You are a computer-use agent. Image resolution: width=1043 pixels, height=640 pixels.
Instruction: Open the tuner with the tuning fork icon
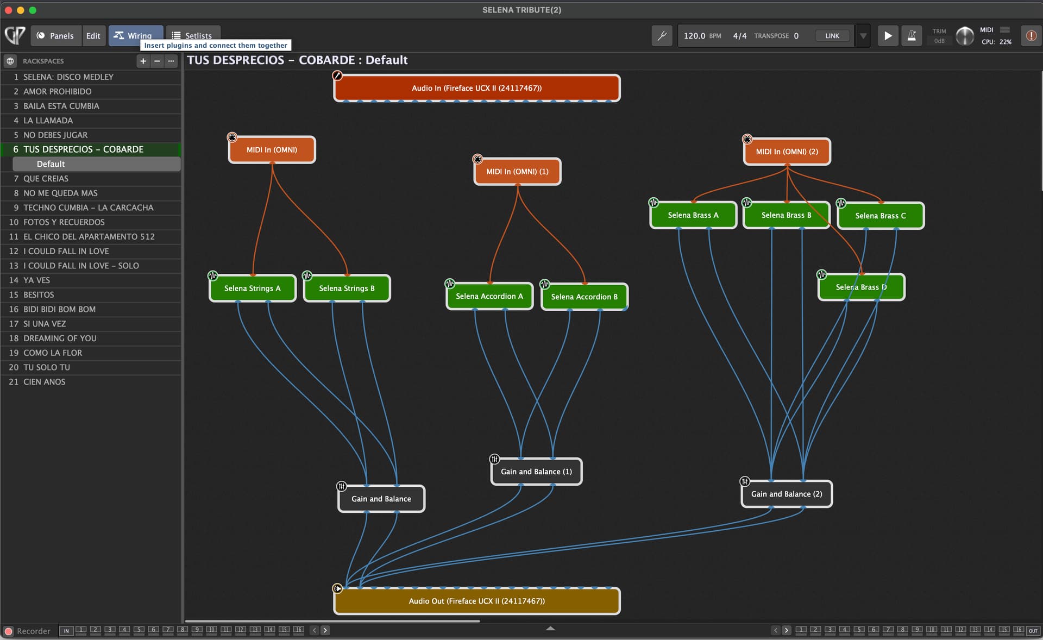pyautogui.click(x=662, y=36)
